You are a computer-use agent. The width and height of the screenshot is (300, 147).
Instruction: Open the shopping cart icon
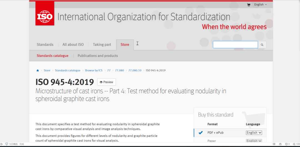[x=249, y=5]
